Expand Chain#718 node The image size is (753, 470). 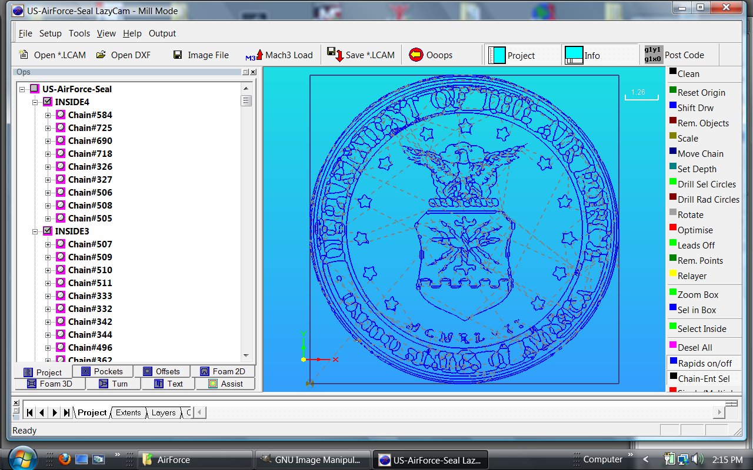pos(48,154)
